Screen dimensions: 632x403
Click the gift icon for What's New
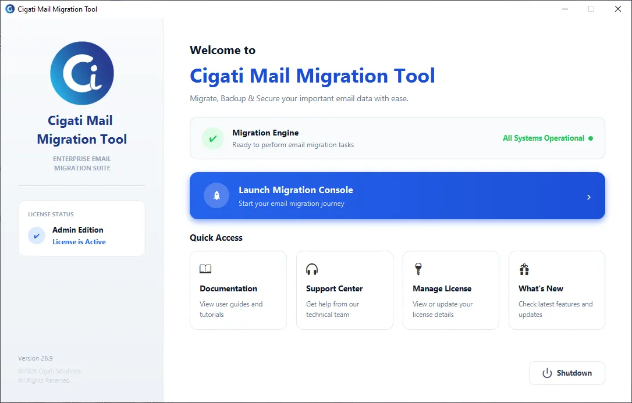[524, 269]
